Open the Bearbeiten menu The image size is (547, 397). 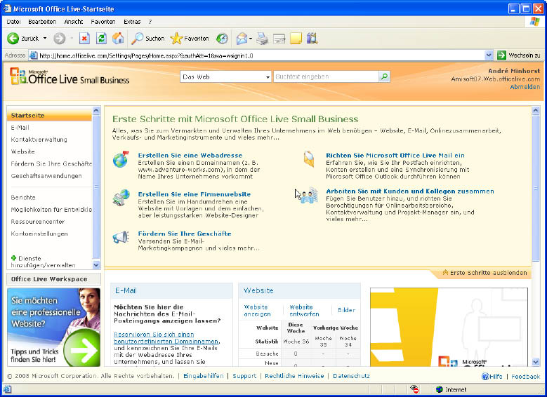pos(42,22)
